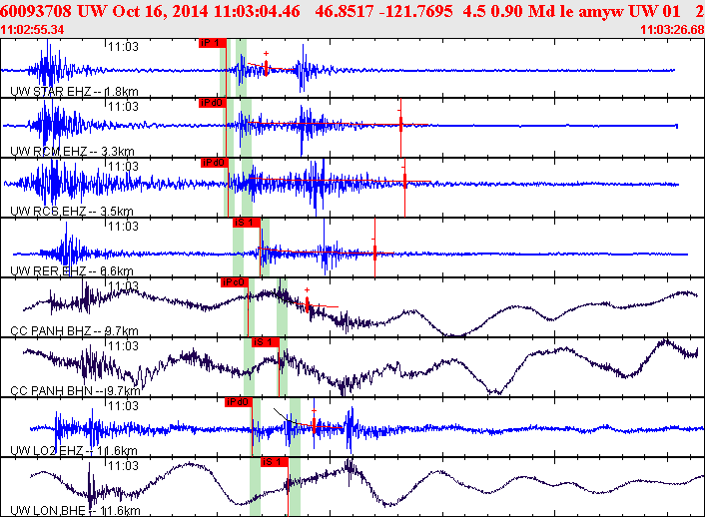Select station label UW LON BHE -- 11.6km

(x=75, y=511)
